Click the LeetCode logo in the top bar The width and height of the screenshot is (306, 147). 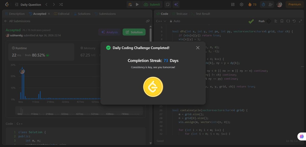tap(7, 4)
